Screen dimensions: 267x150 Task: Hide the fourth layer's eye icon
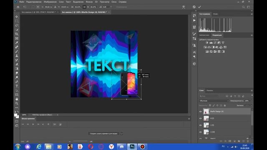point(200,132)
